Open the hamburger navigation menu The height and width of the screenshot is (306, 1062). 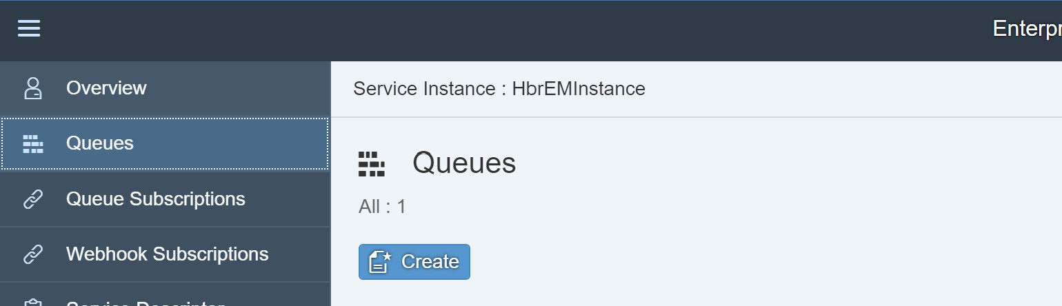[x=29, y=28]
